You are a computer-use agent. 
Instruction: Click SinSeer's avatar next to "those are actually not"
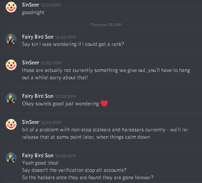[x=11, y=65]
